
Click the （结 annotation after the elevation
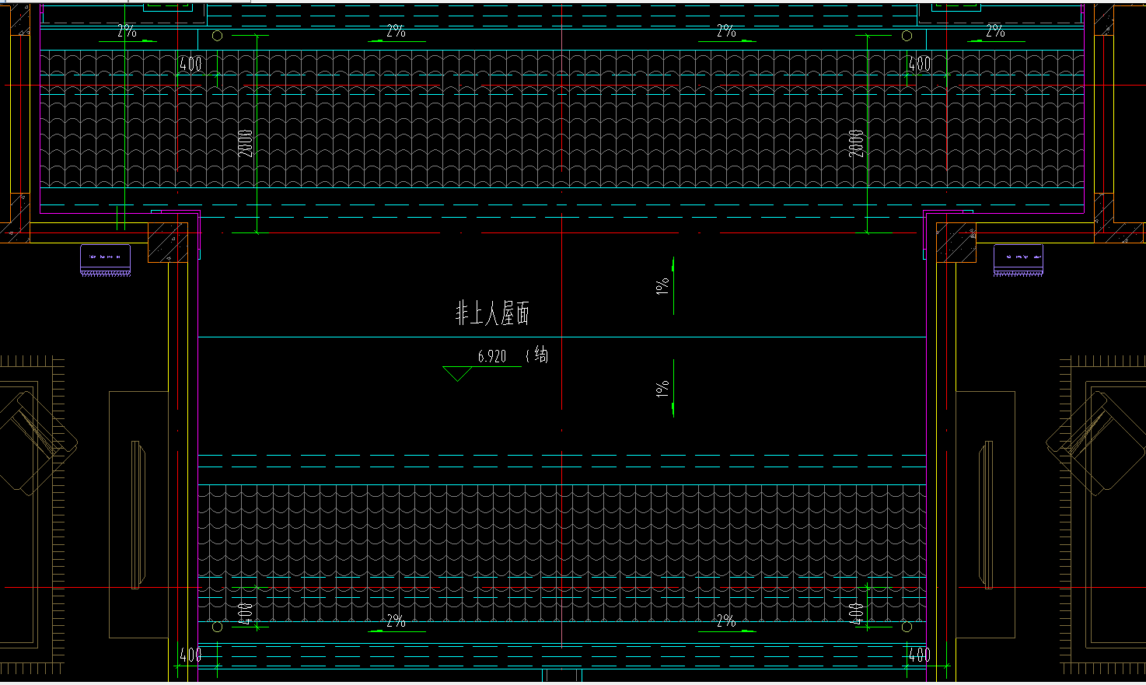[537, 356]
